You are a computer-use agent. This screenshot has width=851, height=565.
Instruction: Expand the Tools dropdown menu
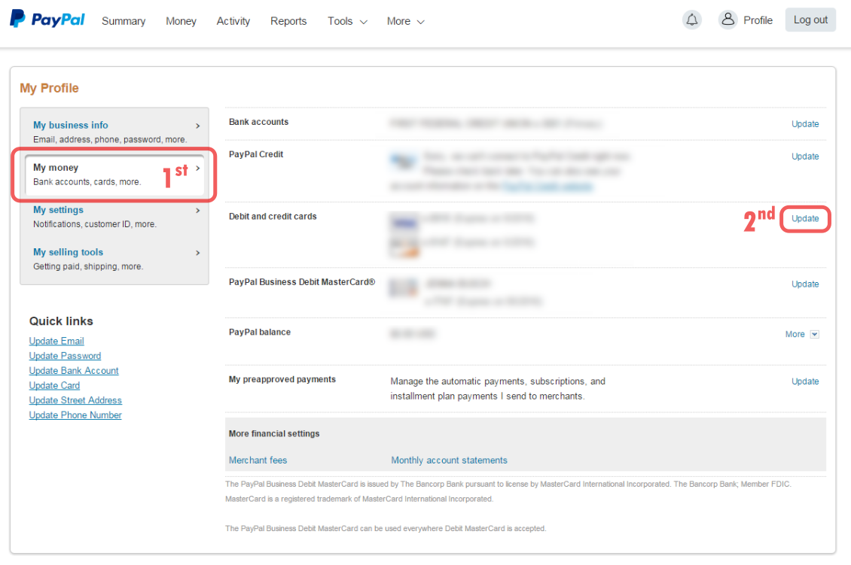pyautogui.click(x=347, y=21)
